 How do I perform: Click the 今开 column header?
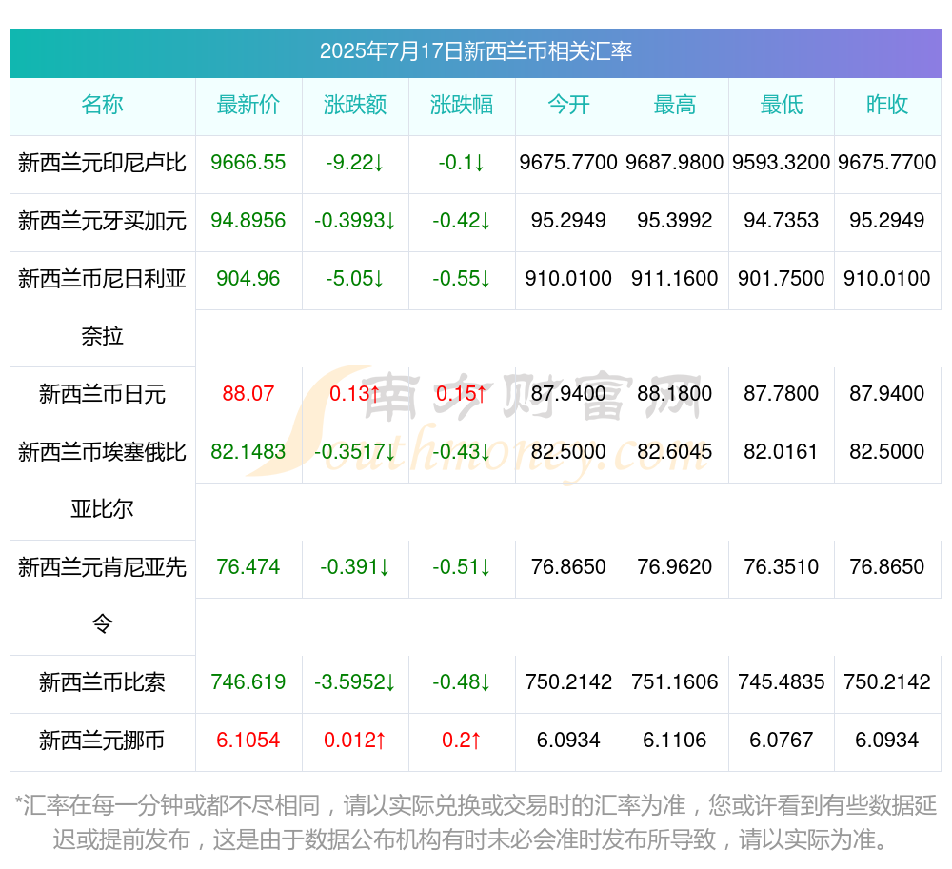pyautogui.click(x=568, y=105)
